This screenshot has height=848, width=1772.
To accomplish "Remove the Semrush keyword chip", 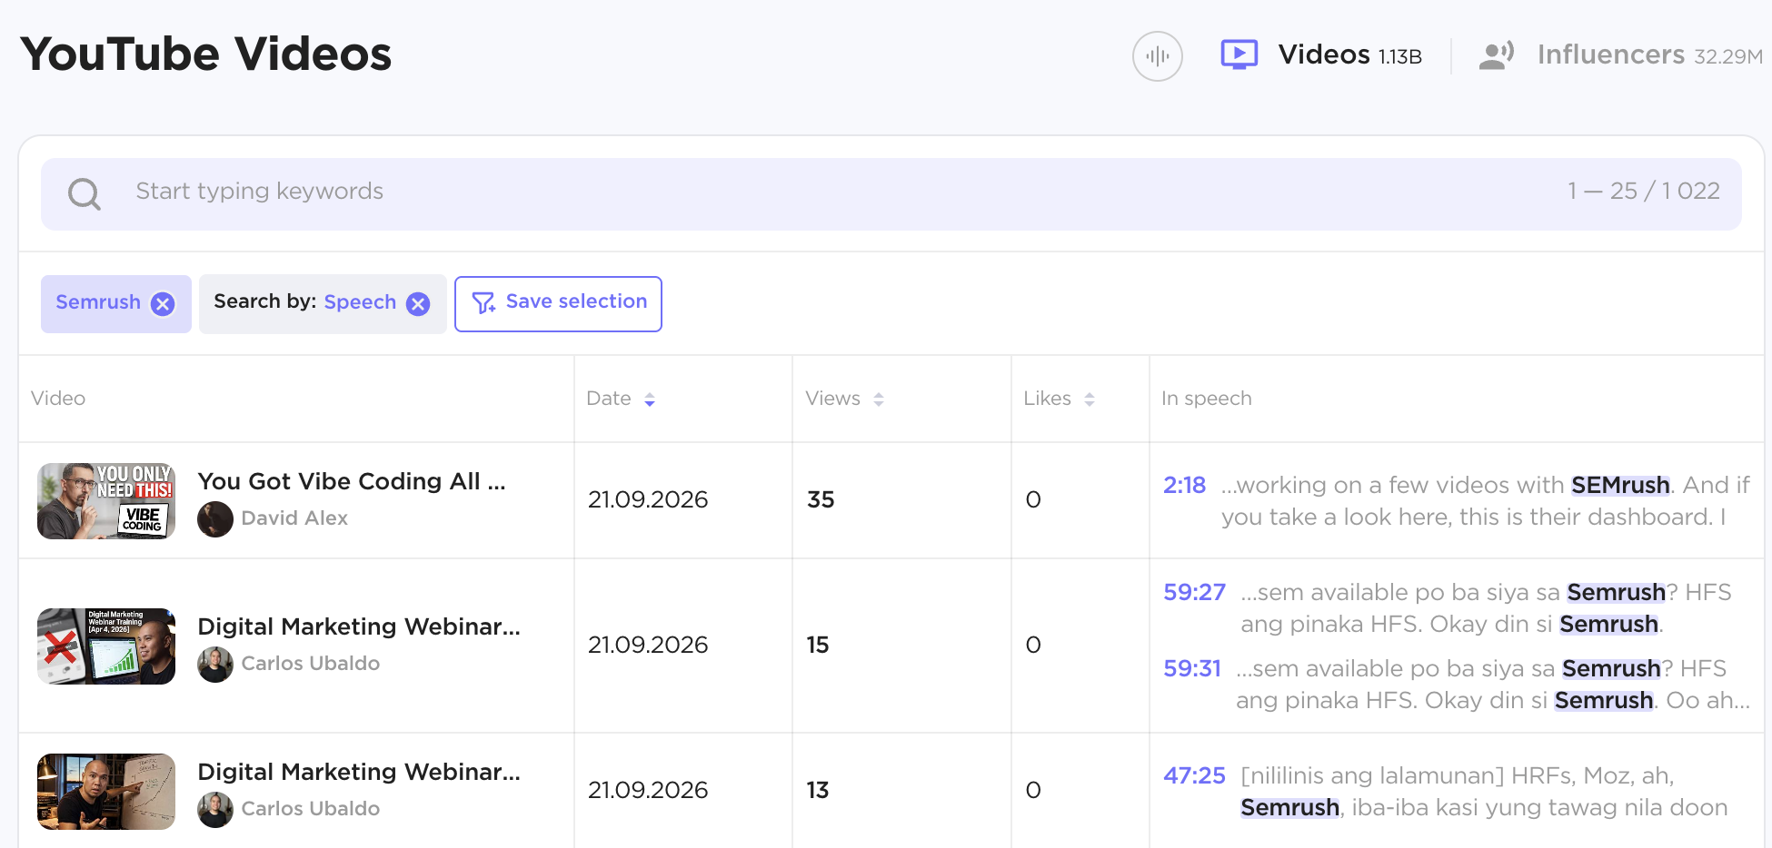I will coord(163,303).
